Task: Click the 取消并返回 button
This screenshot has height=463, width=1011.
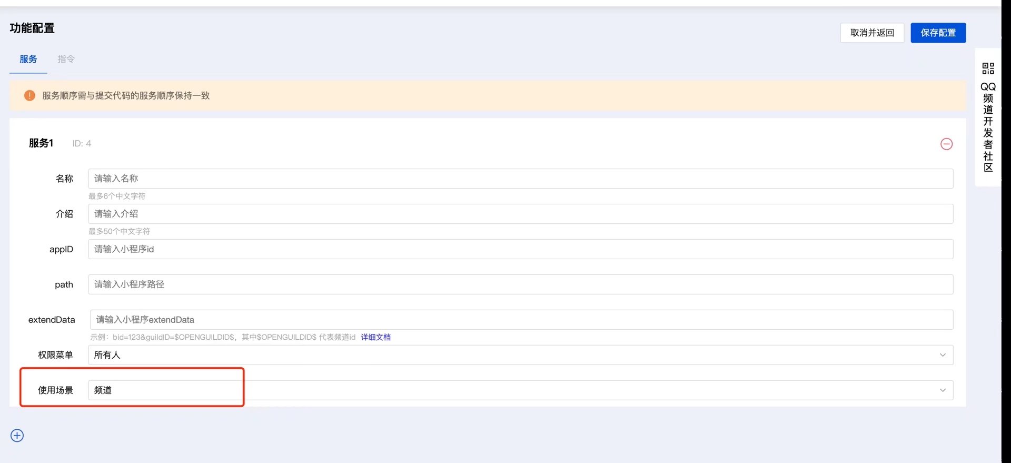Action: [x=872, y=33]
